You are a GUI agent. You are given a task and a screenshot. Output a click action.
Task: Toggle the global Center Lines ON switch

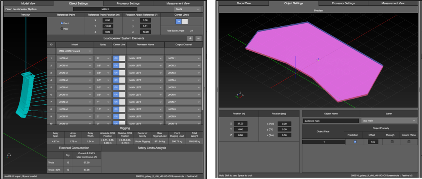pos(182,21)
